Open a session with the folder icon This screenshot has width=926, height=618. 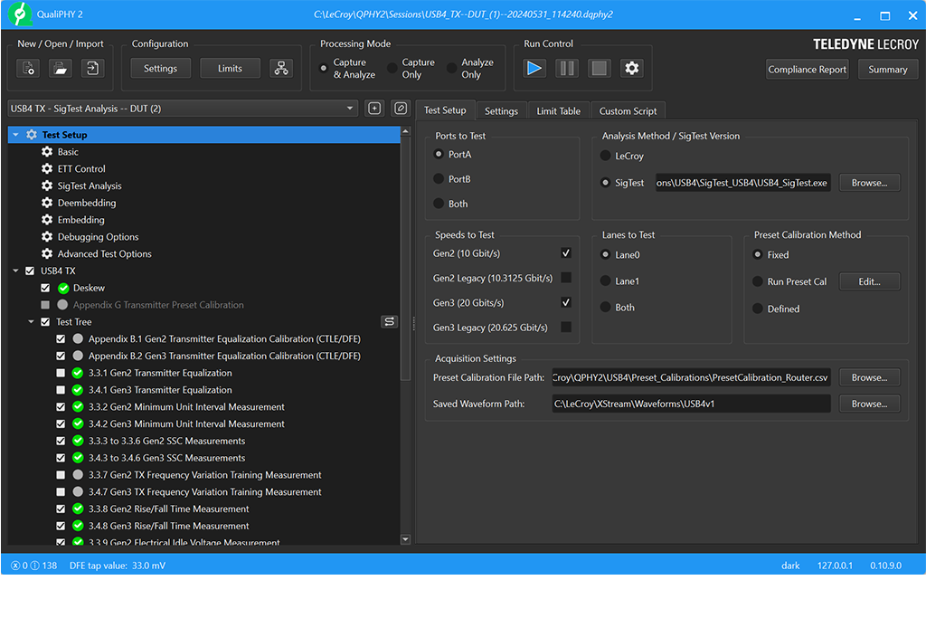[60, 68]
